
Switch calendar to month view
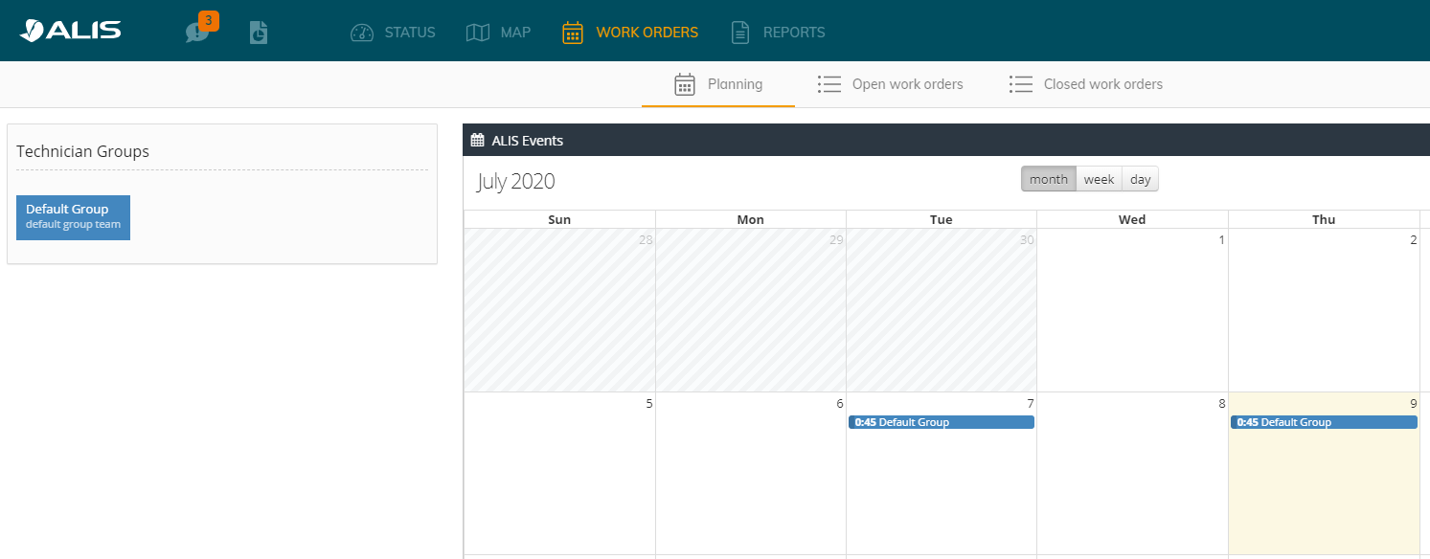point(1048,179)
